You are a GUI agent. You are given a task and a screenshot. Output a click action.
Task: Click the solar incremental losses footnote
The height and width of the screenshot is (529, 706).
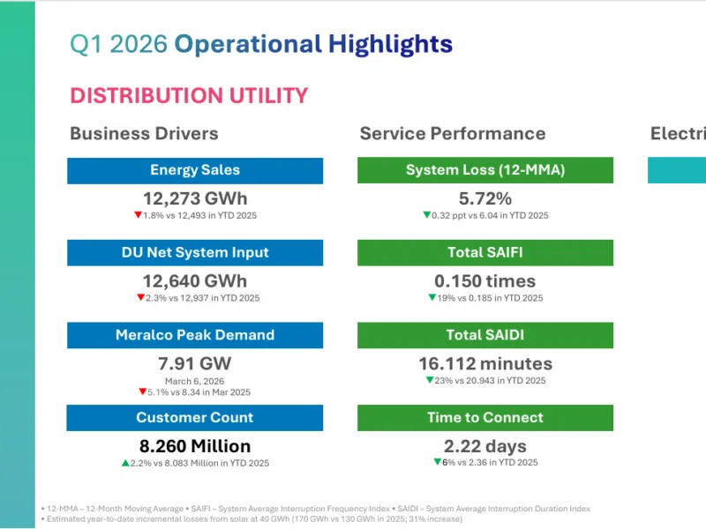coord(252,519)
